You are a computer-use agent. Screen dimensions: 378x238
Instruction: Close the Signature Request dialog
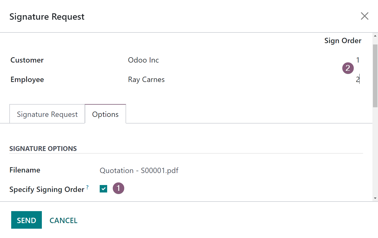click(x=364, y=16)
